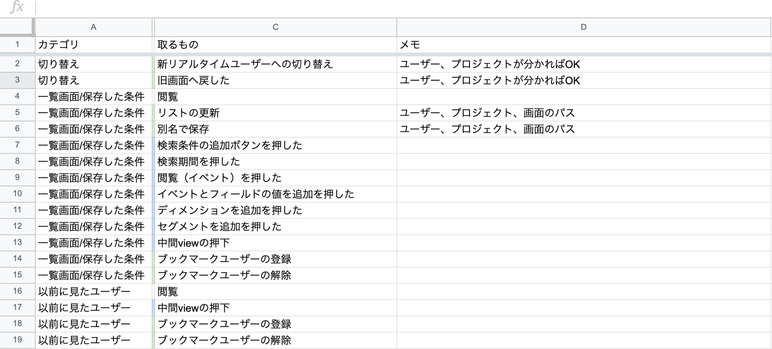772x349 pixels.
Task: Click the fx formula icon
Action: tap(17, 7)
